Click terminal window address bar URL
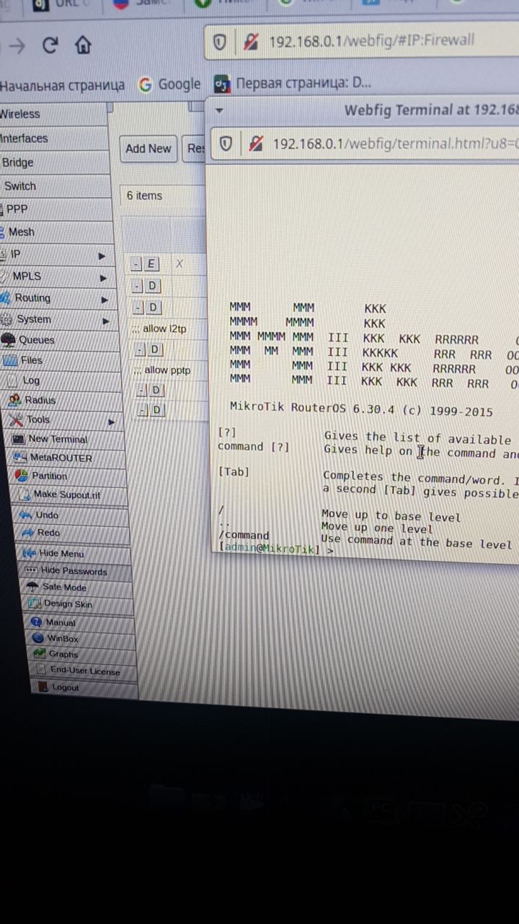 (394, 144)
